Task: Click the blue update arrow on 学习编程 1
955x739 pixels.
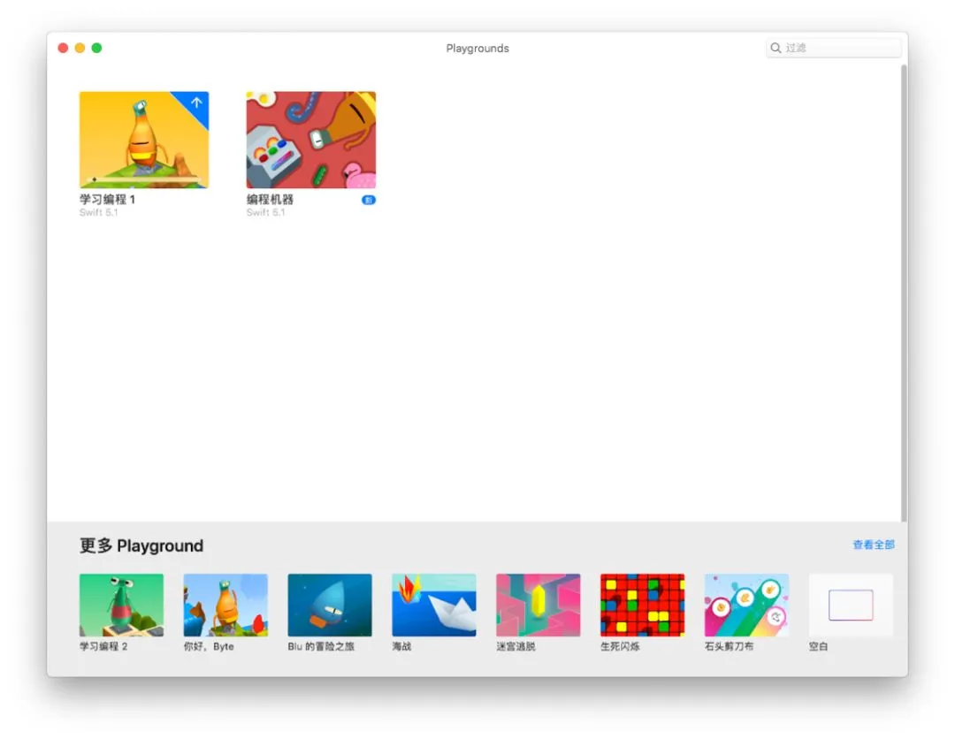Action: (x=196, y=103)
